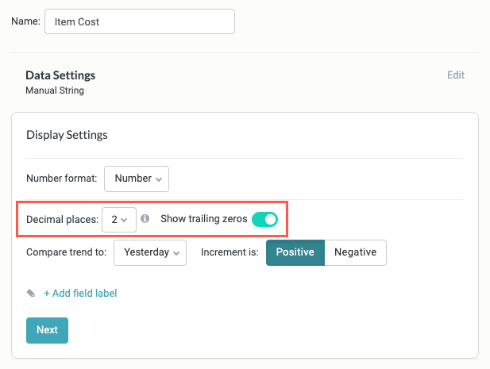Click into the Name field with Item Cost
The image size is (490, 369).
(140, 21)
